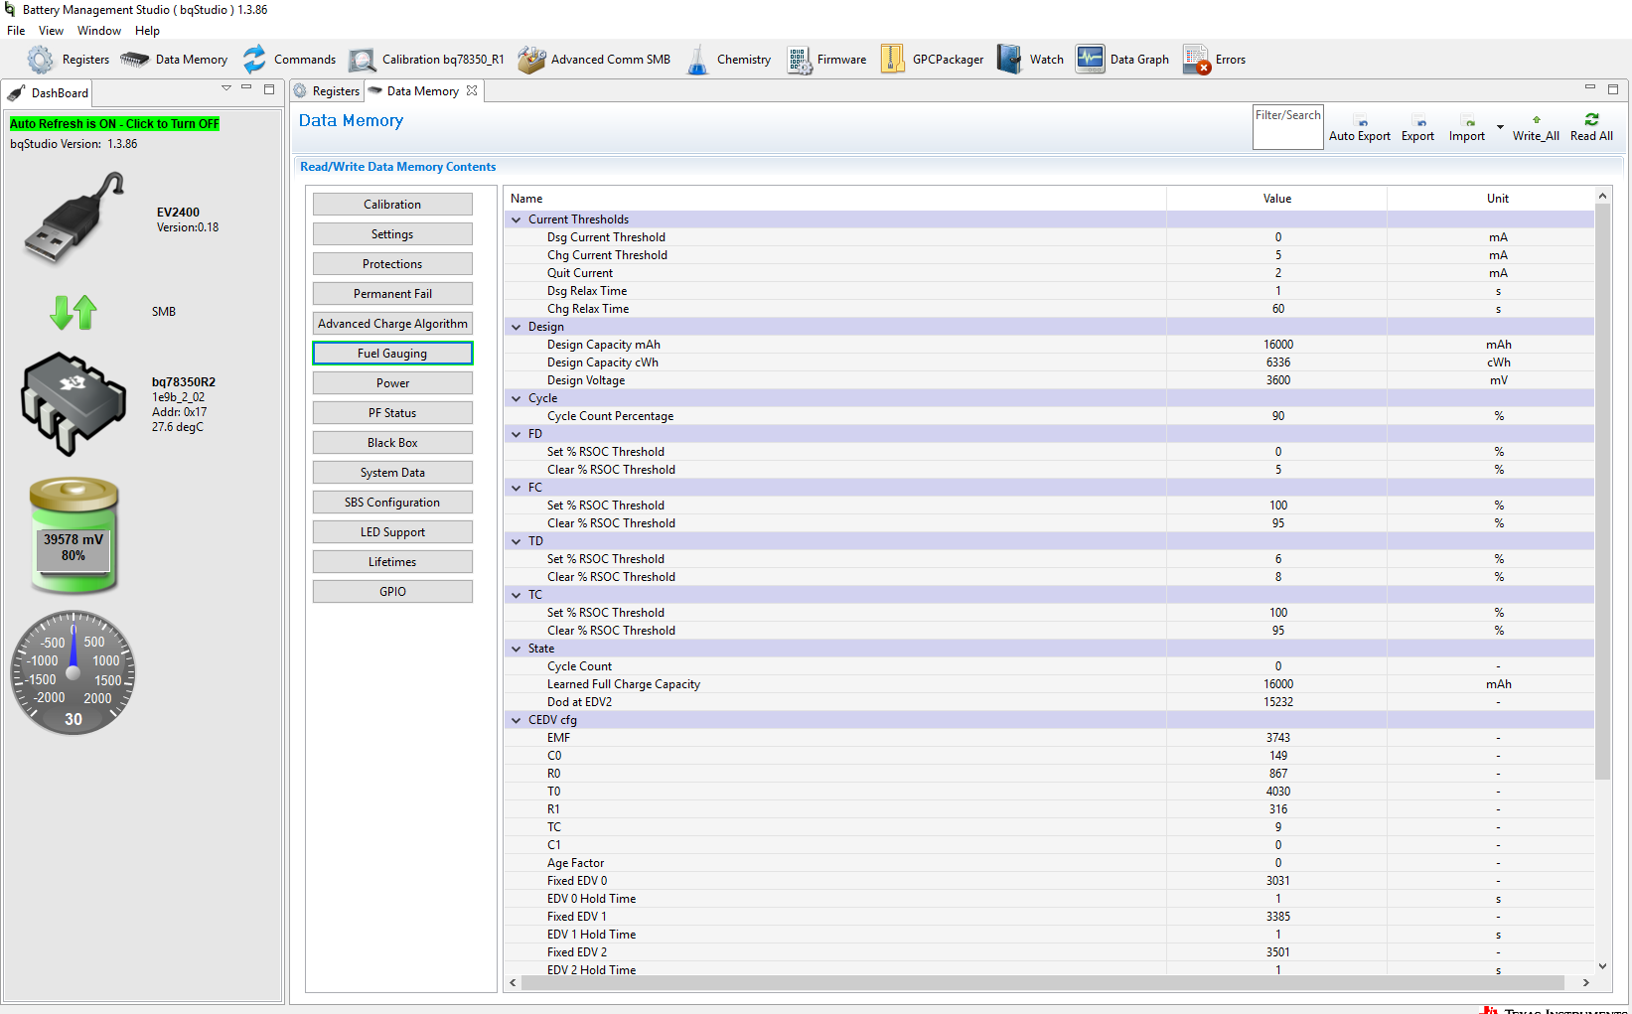Open the Errors toolbar icon

(1196, 60)
